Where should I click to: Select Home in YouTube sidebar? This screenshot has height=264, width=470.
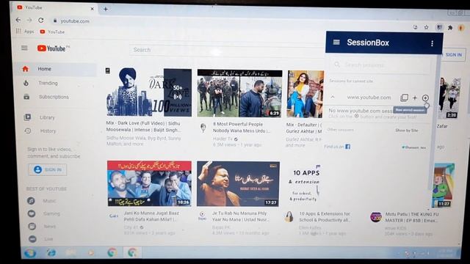(56, 69)
